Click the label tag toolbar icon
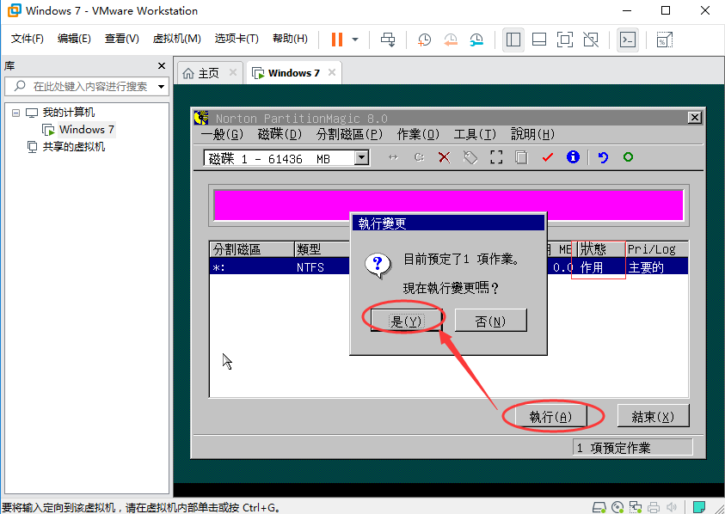 [470, 157]
